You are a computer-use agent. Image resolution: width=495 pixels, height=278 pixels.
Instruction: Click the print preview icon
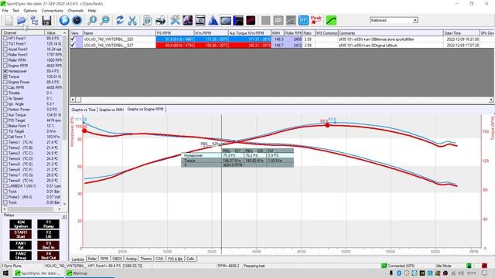click(x=147, y=21)
